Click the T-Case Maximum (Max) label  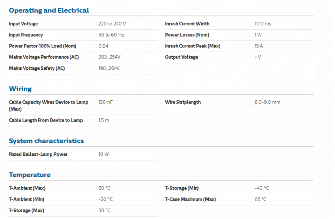(x=190, y=200)
